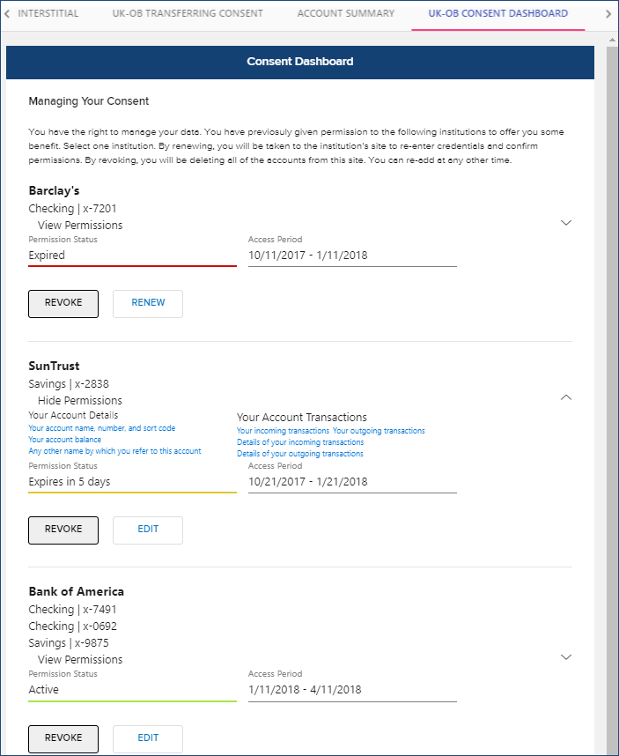Open the UK-OB Transferring Consent tab

coord(188,13)
